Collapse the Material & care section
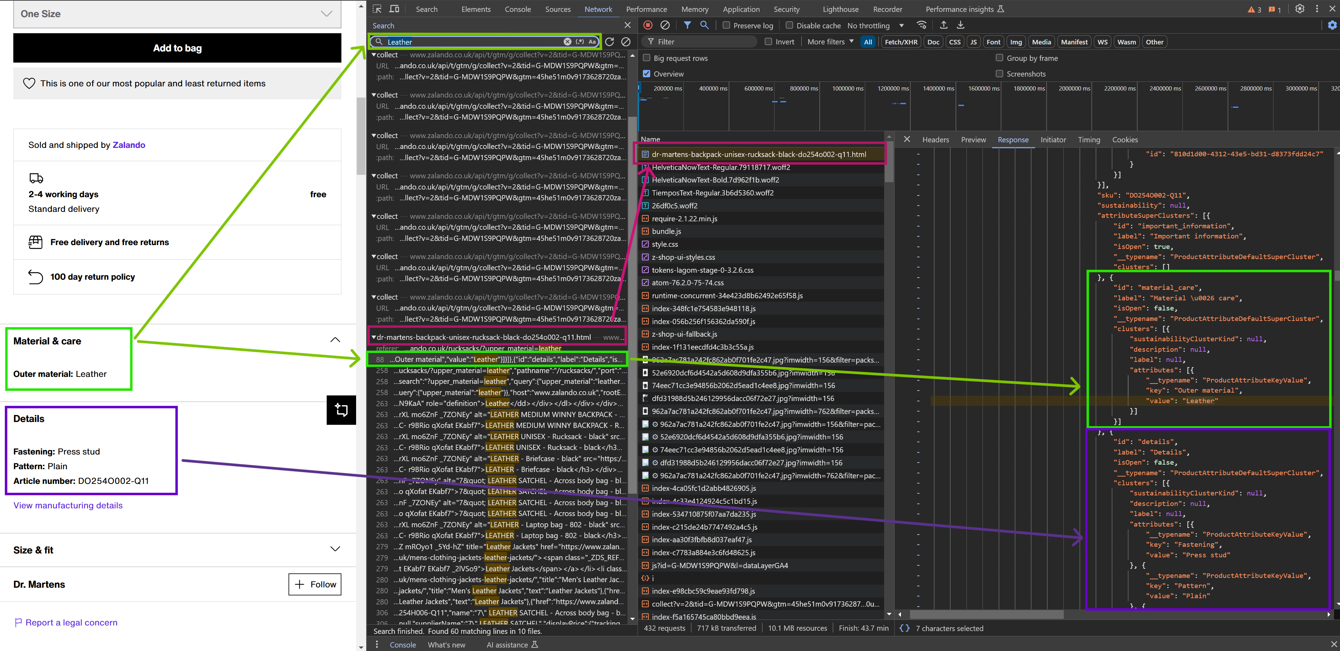The width and height of the screenshot is (1340, 651). coord(335,340)
